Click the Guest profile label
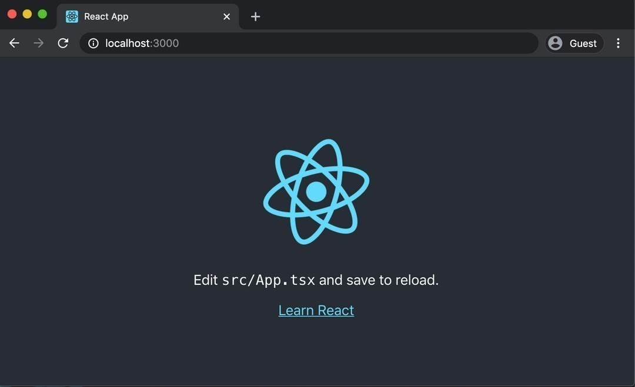635x387 pixels. coord(583,43)
